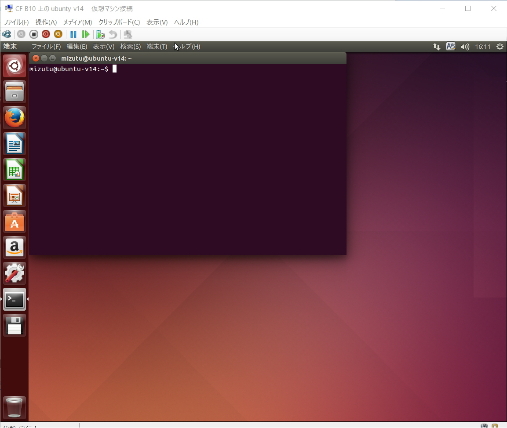Pause the virtual machine
This screenshot has width=507, height=428.
tap(73, 34)
